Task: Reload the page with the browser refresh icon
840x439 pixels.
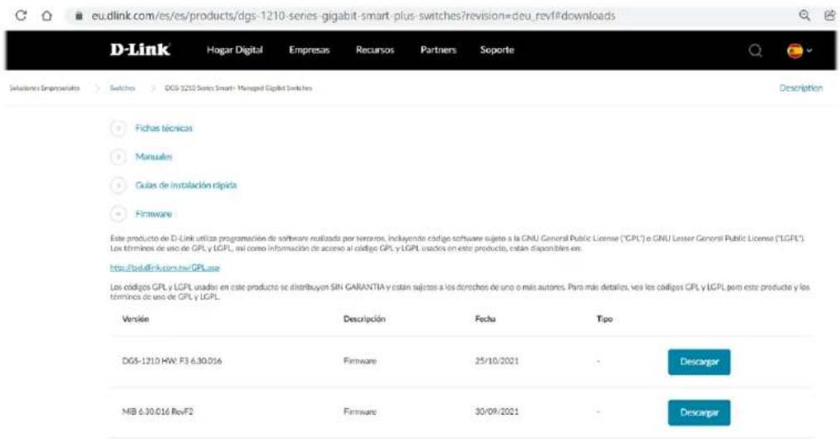Action: (x=21, y=16)
